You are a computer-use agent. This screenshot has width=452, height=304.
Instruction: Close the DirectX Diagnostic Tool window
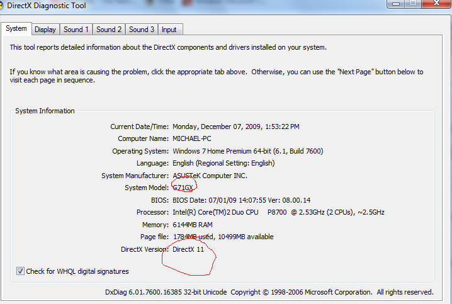(436, 3)
